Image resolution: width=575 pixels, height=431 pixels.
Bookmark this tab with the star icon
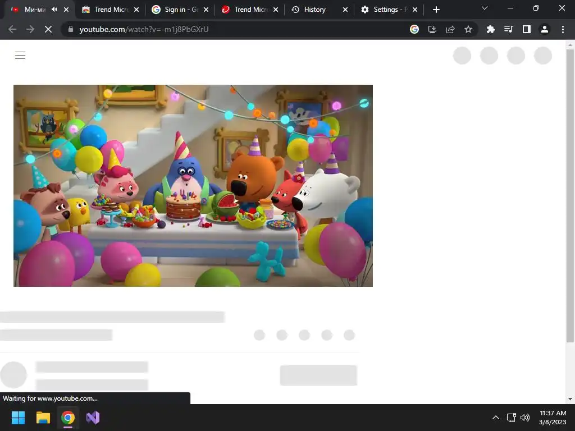click(468, 29)
